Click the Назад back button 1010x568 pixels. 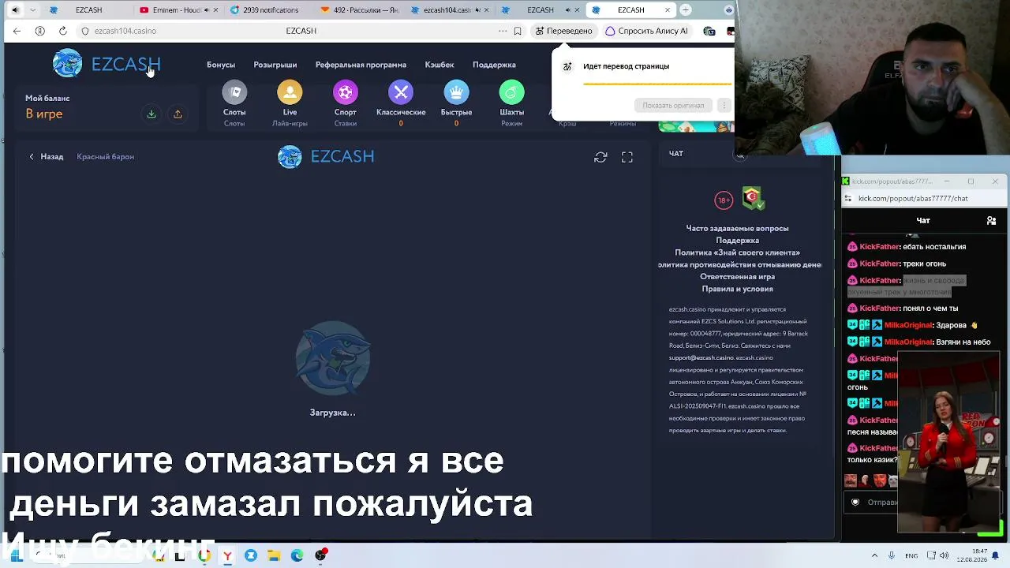pyautogui.click(x=46, y=157)
